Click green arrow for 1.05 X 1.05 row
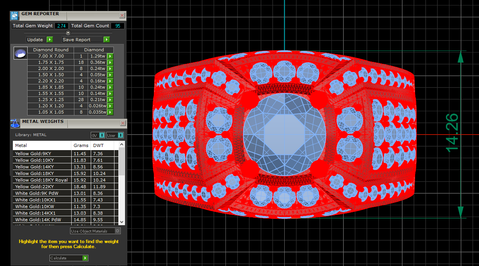Viewport: 479px width, 266px height. 110,112
